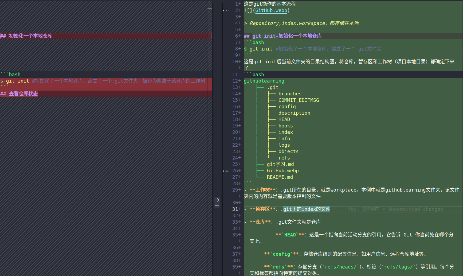This screenshot has height=276, width=463.
Task: Click the 'refs' entry on line 24
Action: [284, 158]
